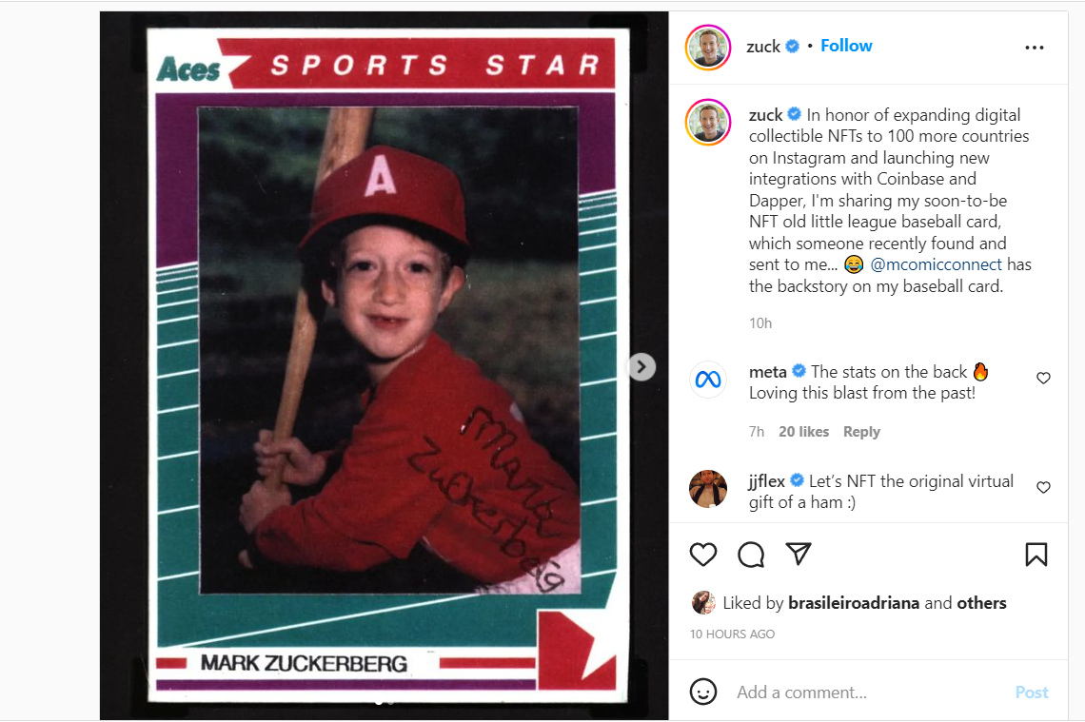Share the post with the paper plane icon
Image resolution: width=1085 pixels, height=722 pixels.
click(798, 554)
